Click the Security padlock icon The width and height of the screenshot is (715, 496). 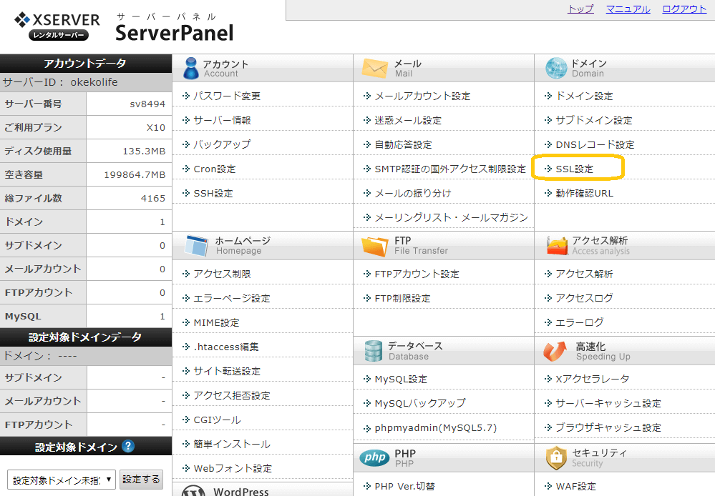tap(556, 458)
